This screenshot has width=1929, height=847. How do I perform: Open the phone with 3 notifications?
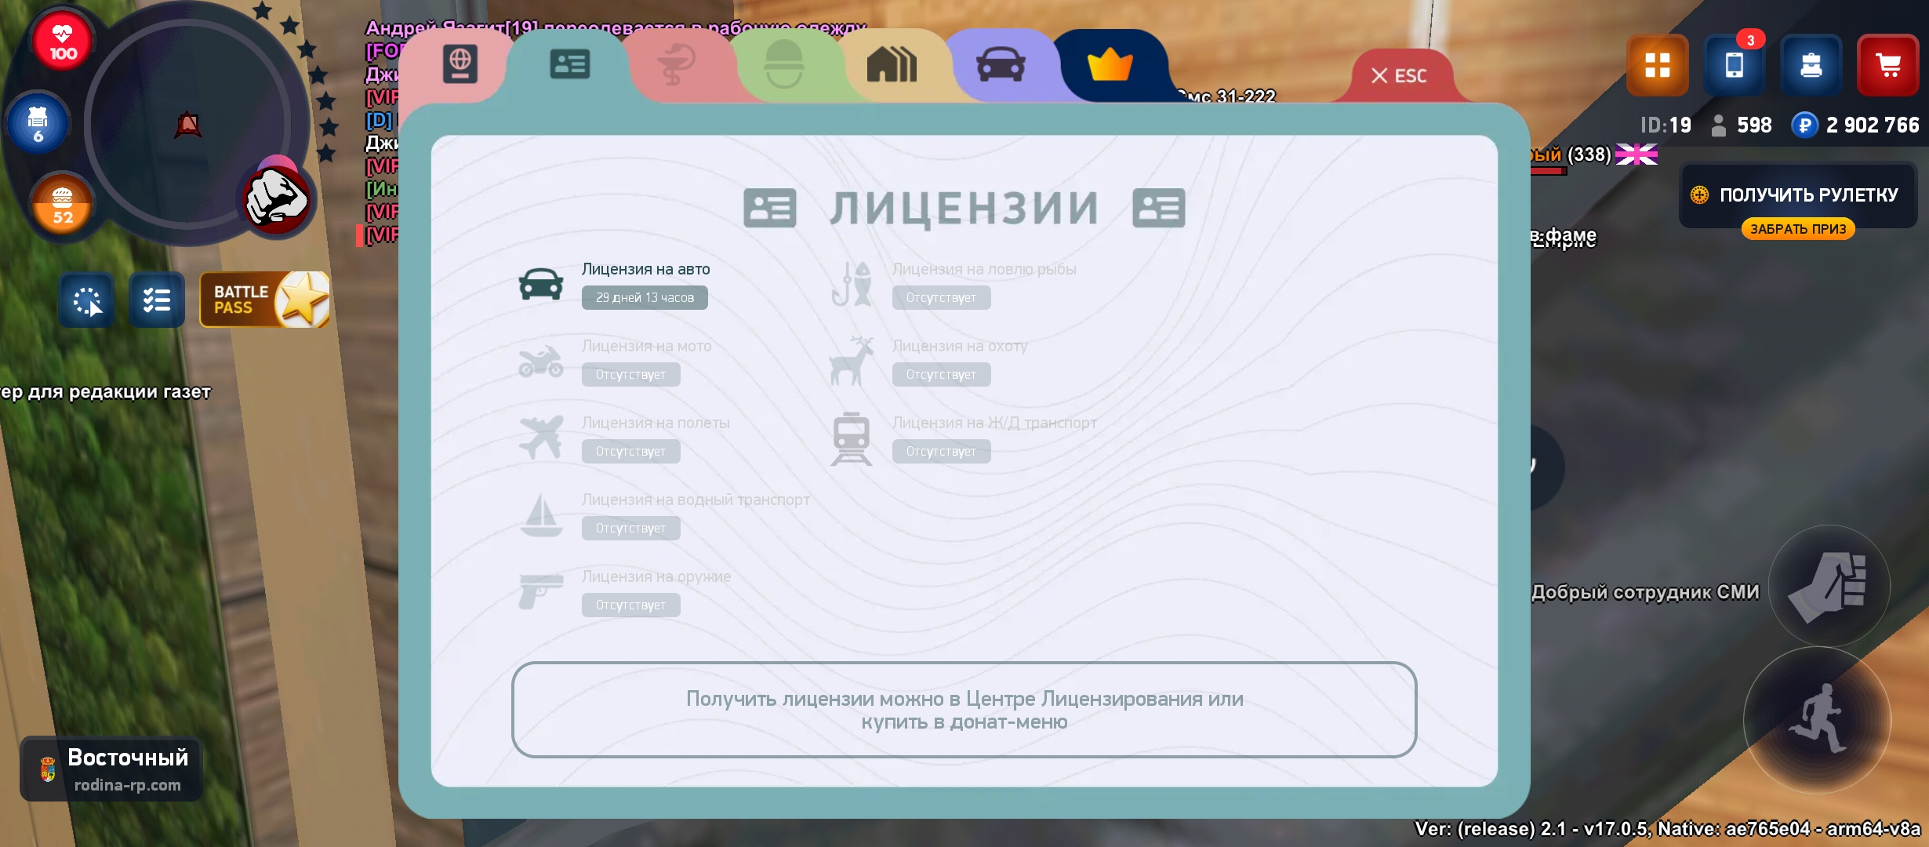click(x=1735, y=65)
